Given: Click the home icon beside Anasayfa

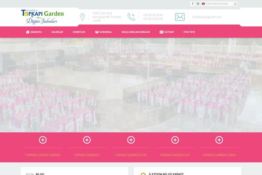Looking at the screenshot, I should point(28,32).
